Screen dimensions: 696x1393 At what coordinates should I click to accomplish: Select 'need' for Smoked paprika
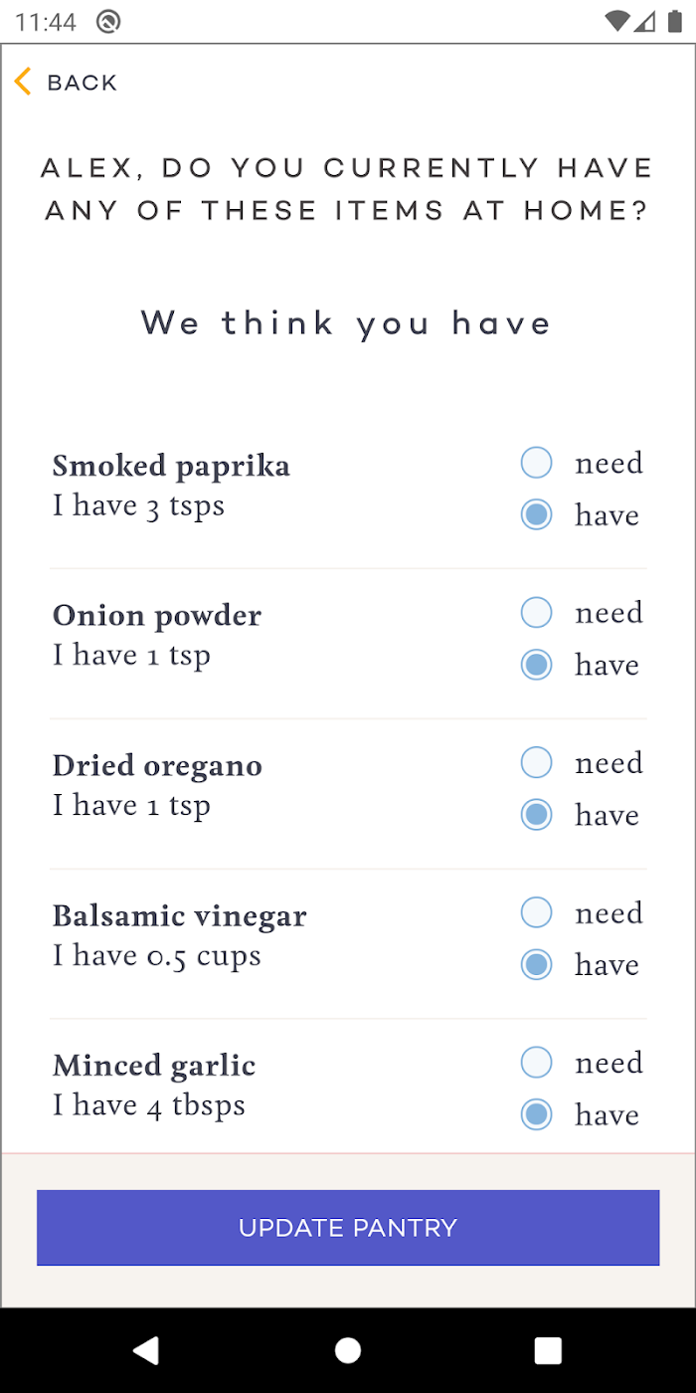coord(536,463)
